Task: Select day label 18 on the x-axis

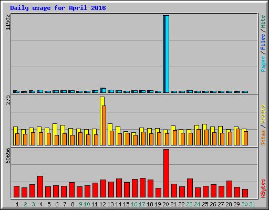Action: 150,204
